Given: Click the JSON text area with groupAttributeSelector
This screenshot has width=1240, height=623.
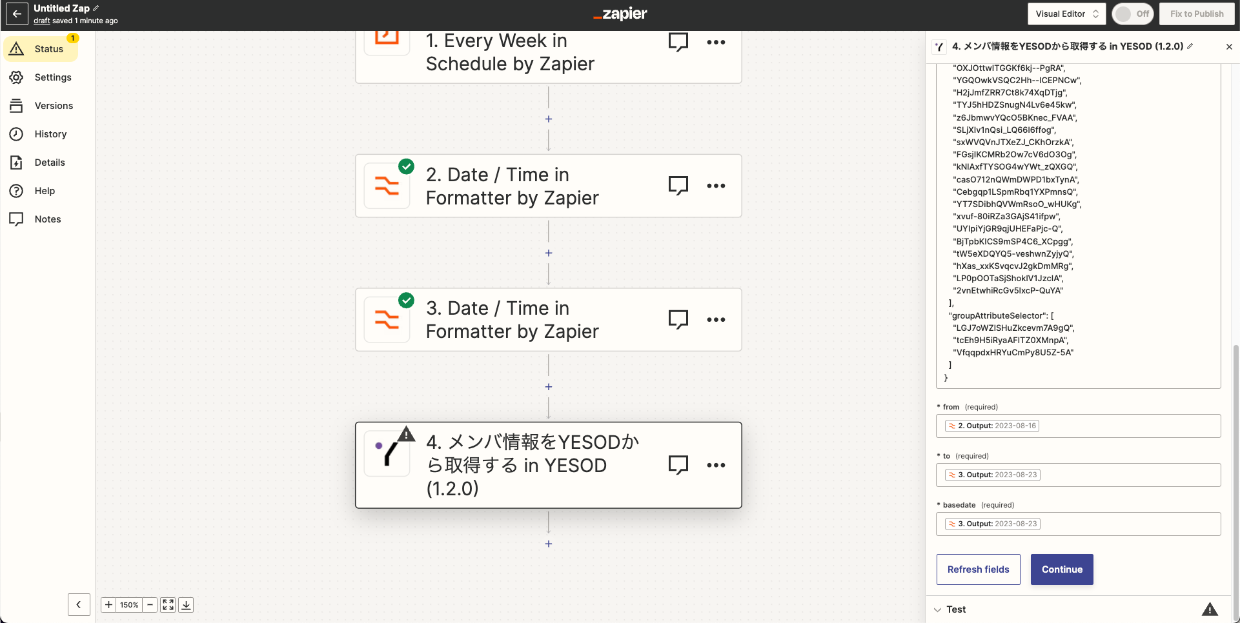Looking at the screenshot, I should pyautogui.click(x=1078, y=226).
